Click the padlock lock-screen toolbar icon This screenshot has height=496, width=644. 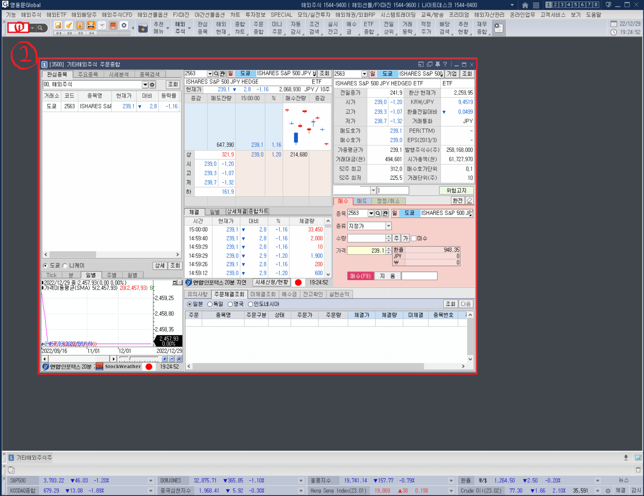tap(80, 26)
